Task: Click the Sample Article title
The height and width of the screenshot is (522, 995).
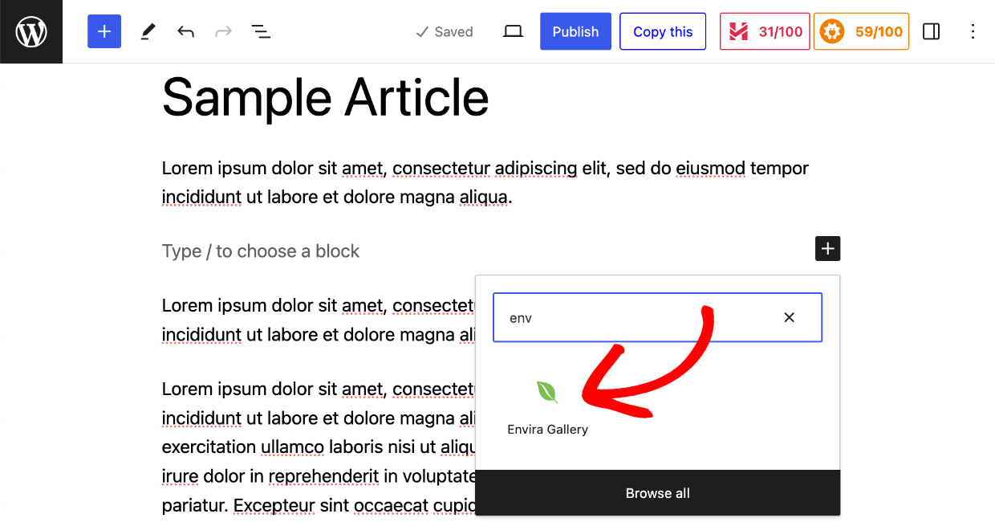Action: 325,98
